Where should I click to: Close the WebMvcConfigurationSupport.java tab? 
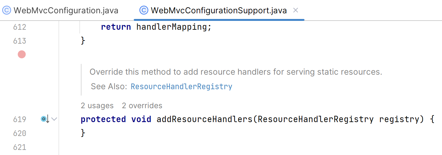tap(296, 10)
